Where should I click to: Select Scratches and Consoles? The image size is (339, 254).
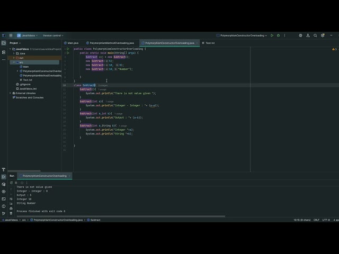[x=28, y=97]
